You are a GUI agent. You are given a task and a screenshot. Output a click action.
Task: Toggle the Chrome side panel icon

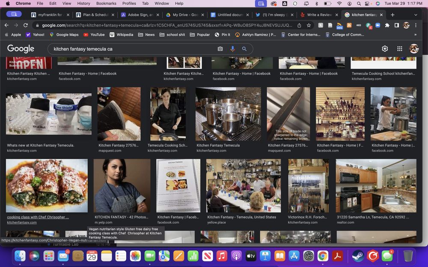point(397,25)
